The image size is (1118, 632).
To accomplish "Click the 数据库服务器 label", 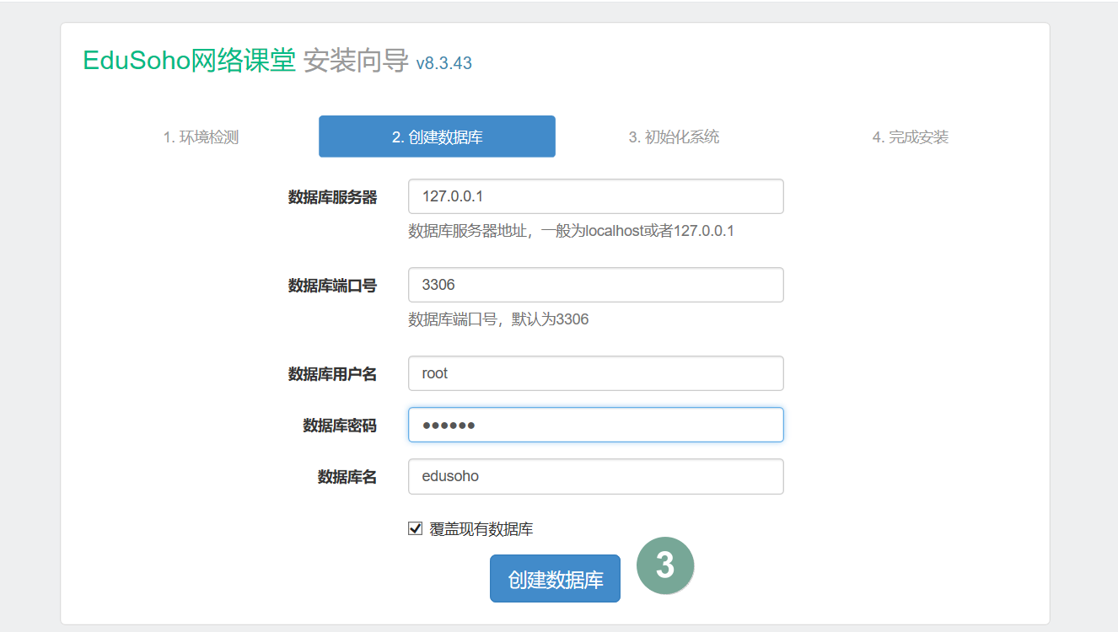I will 332,197.
